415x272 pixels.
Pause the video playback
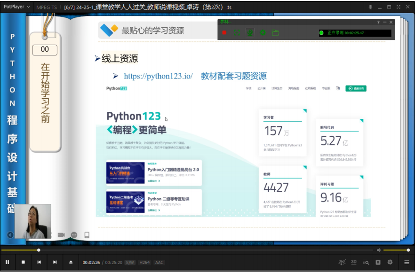pyautogui.click(x=7, y=262)
